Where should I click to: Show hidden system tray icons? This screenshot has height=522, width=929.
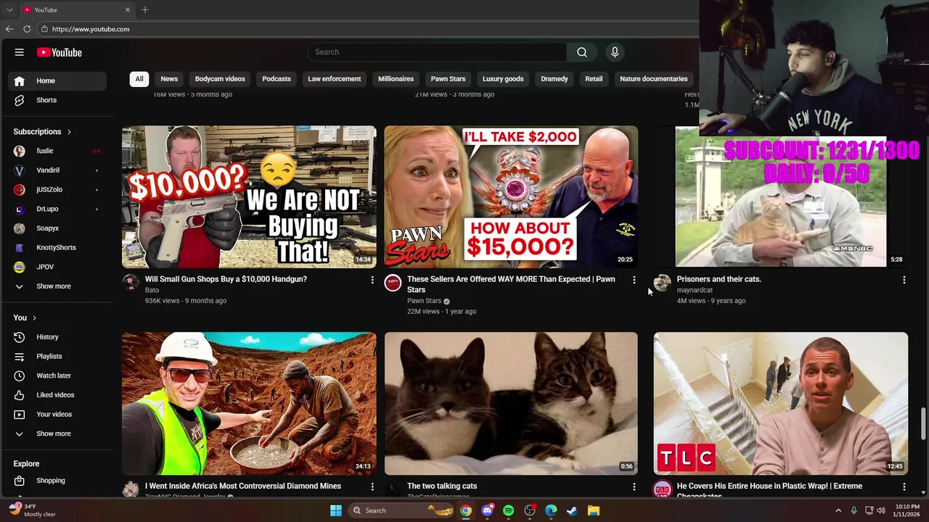pos(838,510)
